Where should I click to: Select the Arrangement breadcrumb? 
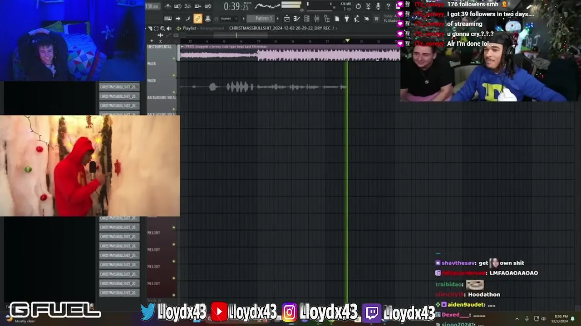pyautogui.click(x=212, y=28)
